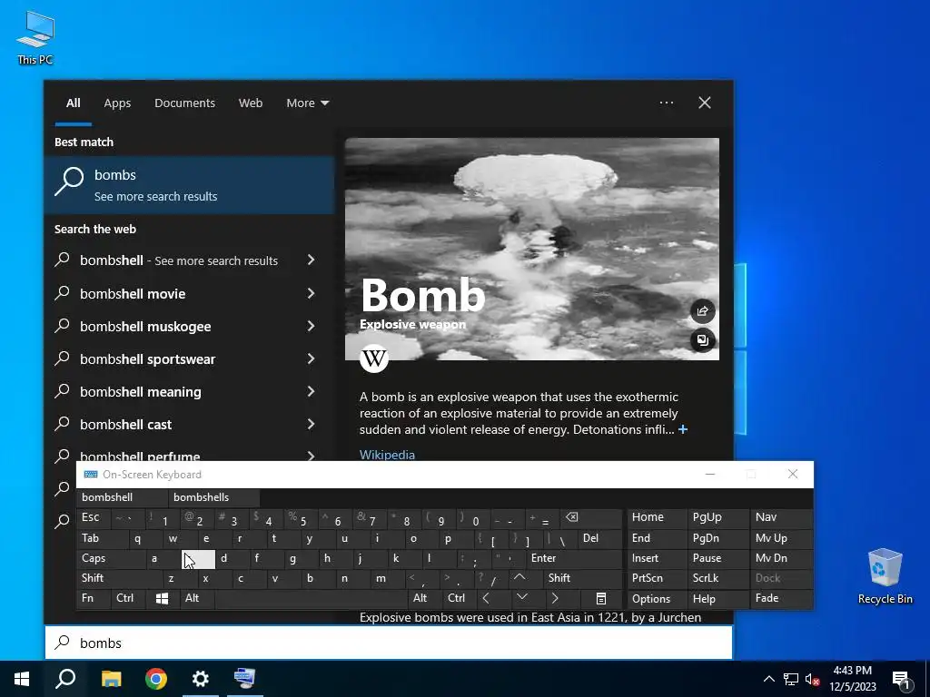This screenshot has width=930, height=697.
Task: Click the Enter key on keyboard
Action: [574, 558]
